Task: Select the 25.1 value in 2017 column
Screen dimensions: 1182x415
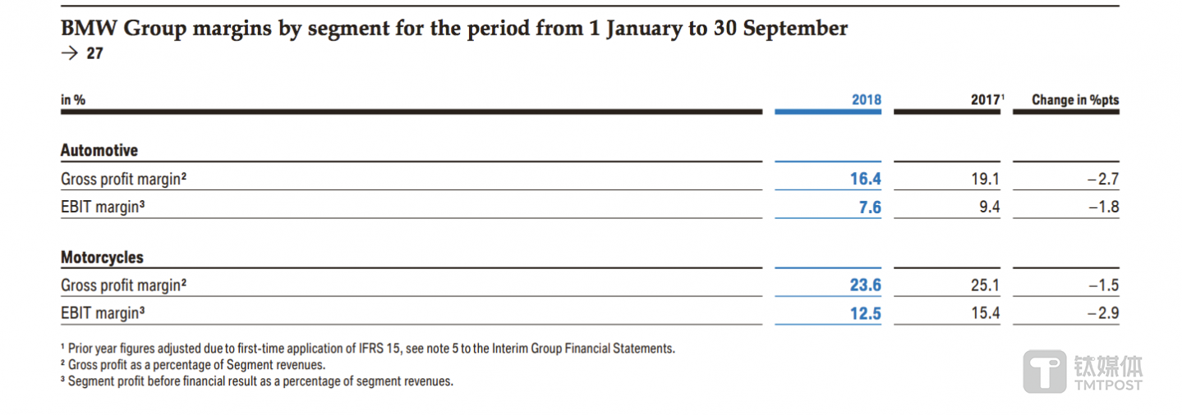Action: tap(986, 285)
